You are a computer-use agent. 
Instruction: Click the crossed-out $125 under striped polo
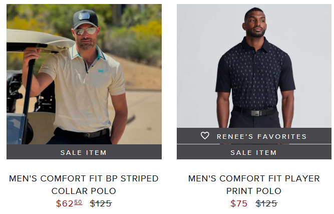[101, 203]
